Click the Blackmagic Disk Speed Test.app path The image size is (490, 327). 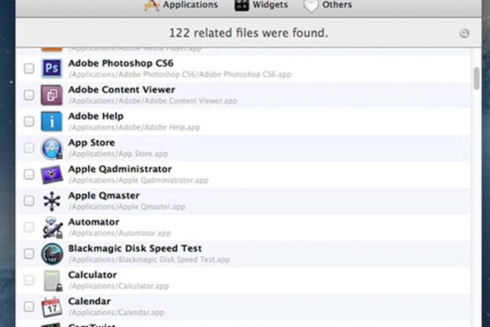click(149, 260)
